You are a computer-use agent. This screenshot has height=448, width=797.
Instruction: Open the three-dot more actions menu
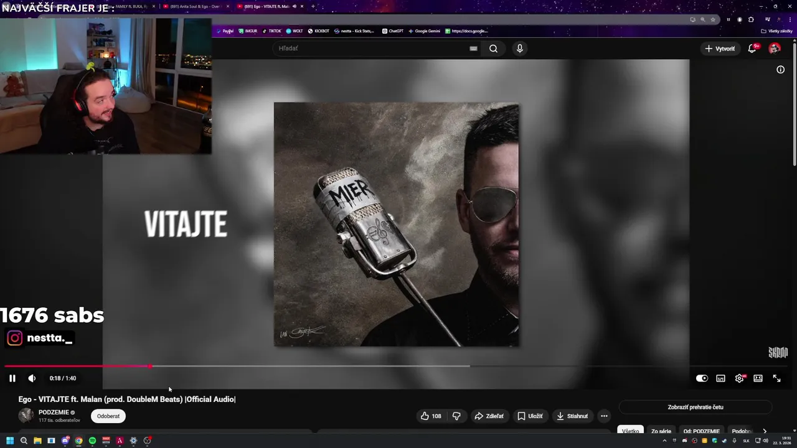pos(604,416)
